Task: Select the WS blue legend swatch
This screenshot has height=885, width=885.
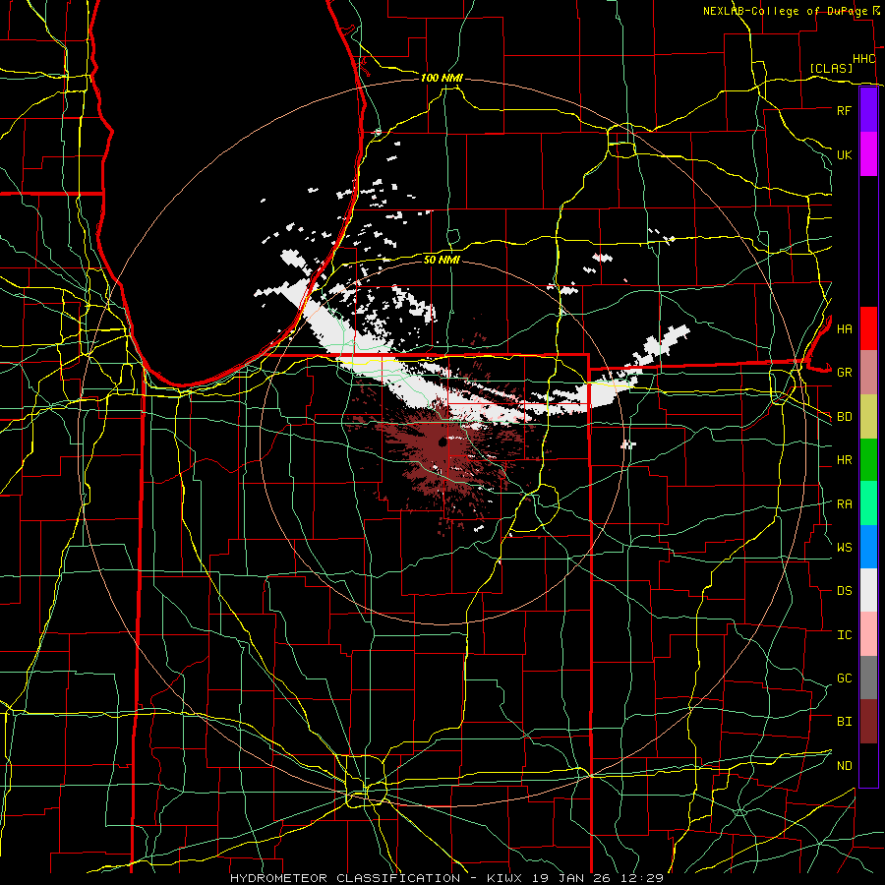Action: 868,547
